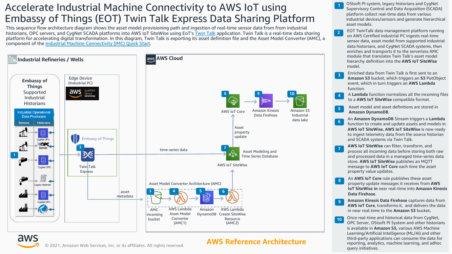This screenshot has width=452, height=254.
Task: Select the AWS Lambda Create SiteWise Resource icon
Action: 232,197
